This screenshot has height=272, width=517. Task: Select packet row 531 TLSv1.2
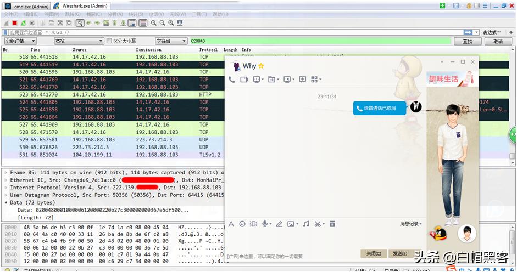pyautogui.click(x=113, y=155)
